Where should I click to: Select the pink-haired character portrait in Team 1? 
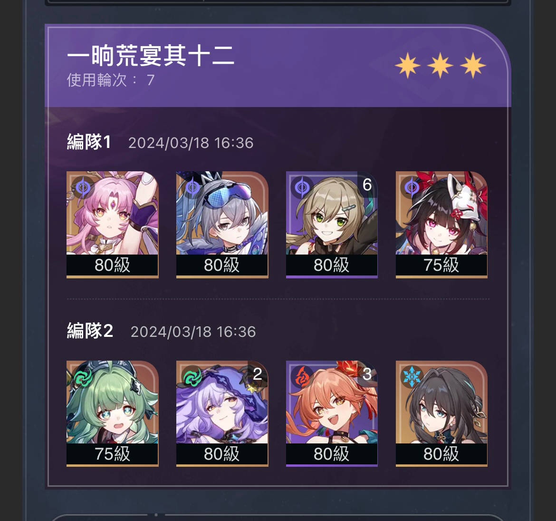tap(113, 225)
